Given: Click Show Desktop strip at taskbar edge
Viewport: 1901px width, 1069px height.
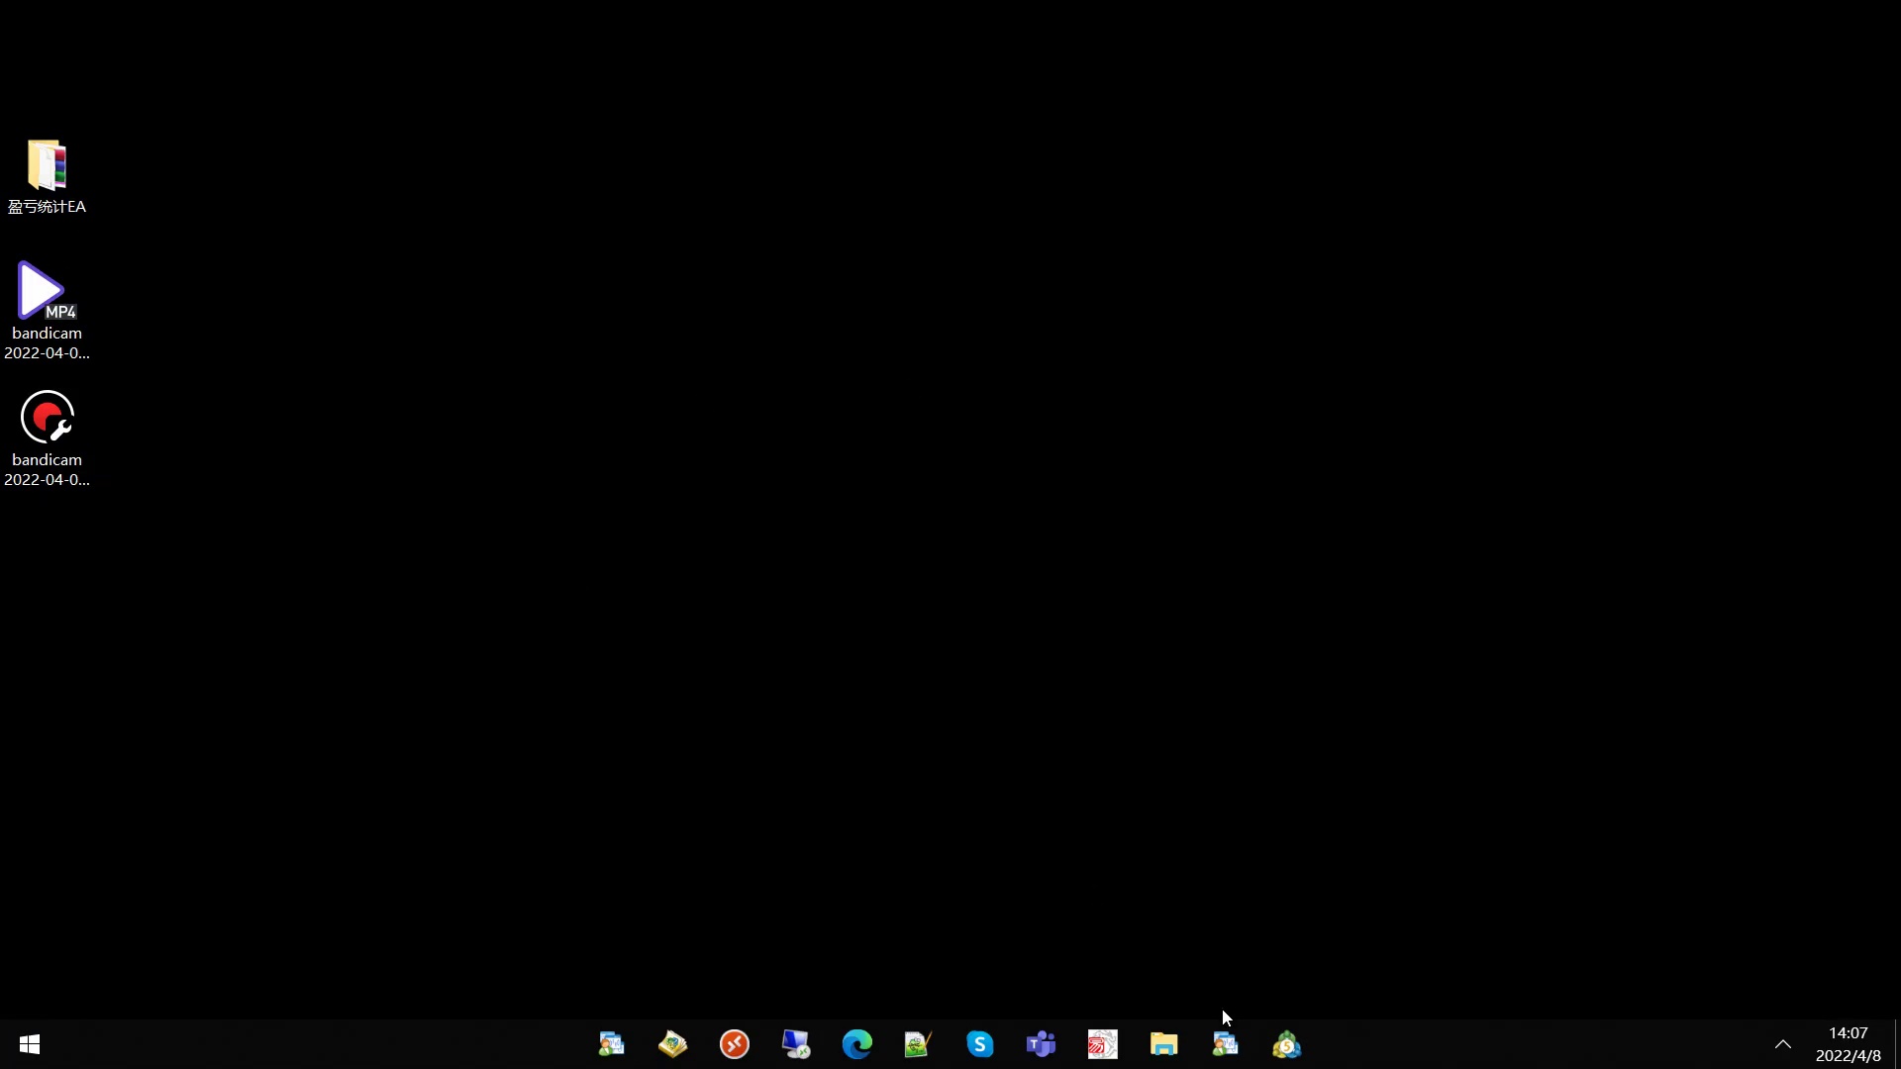Looking at the screenshot, I should pos(1896,1044).
